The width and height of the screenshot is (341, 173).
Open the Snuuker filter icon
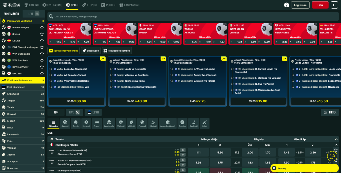[182, 123]
